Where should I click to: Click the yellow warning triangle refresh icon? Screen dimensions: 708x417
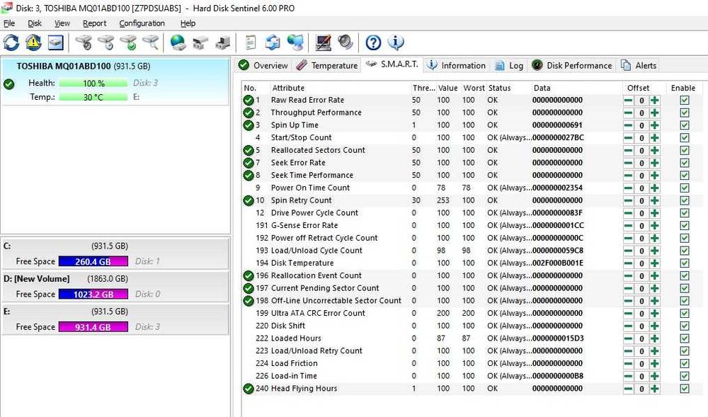pos(33,43)
